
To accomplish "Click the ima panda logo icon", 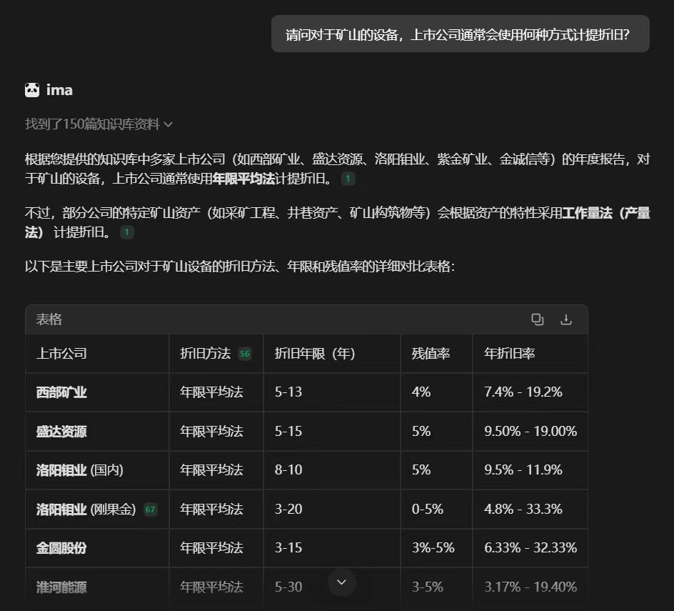I will (x=32, y=90).
